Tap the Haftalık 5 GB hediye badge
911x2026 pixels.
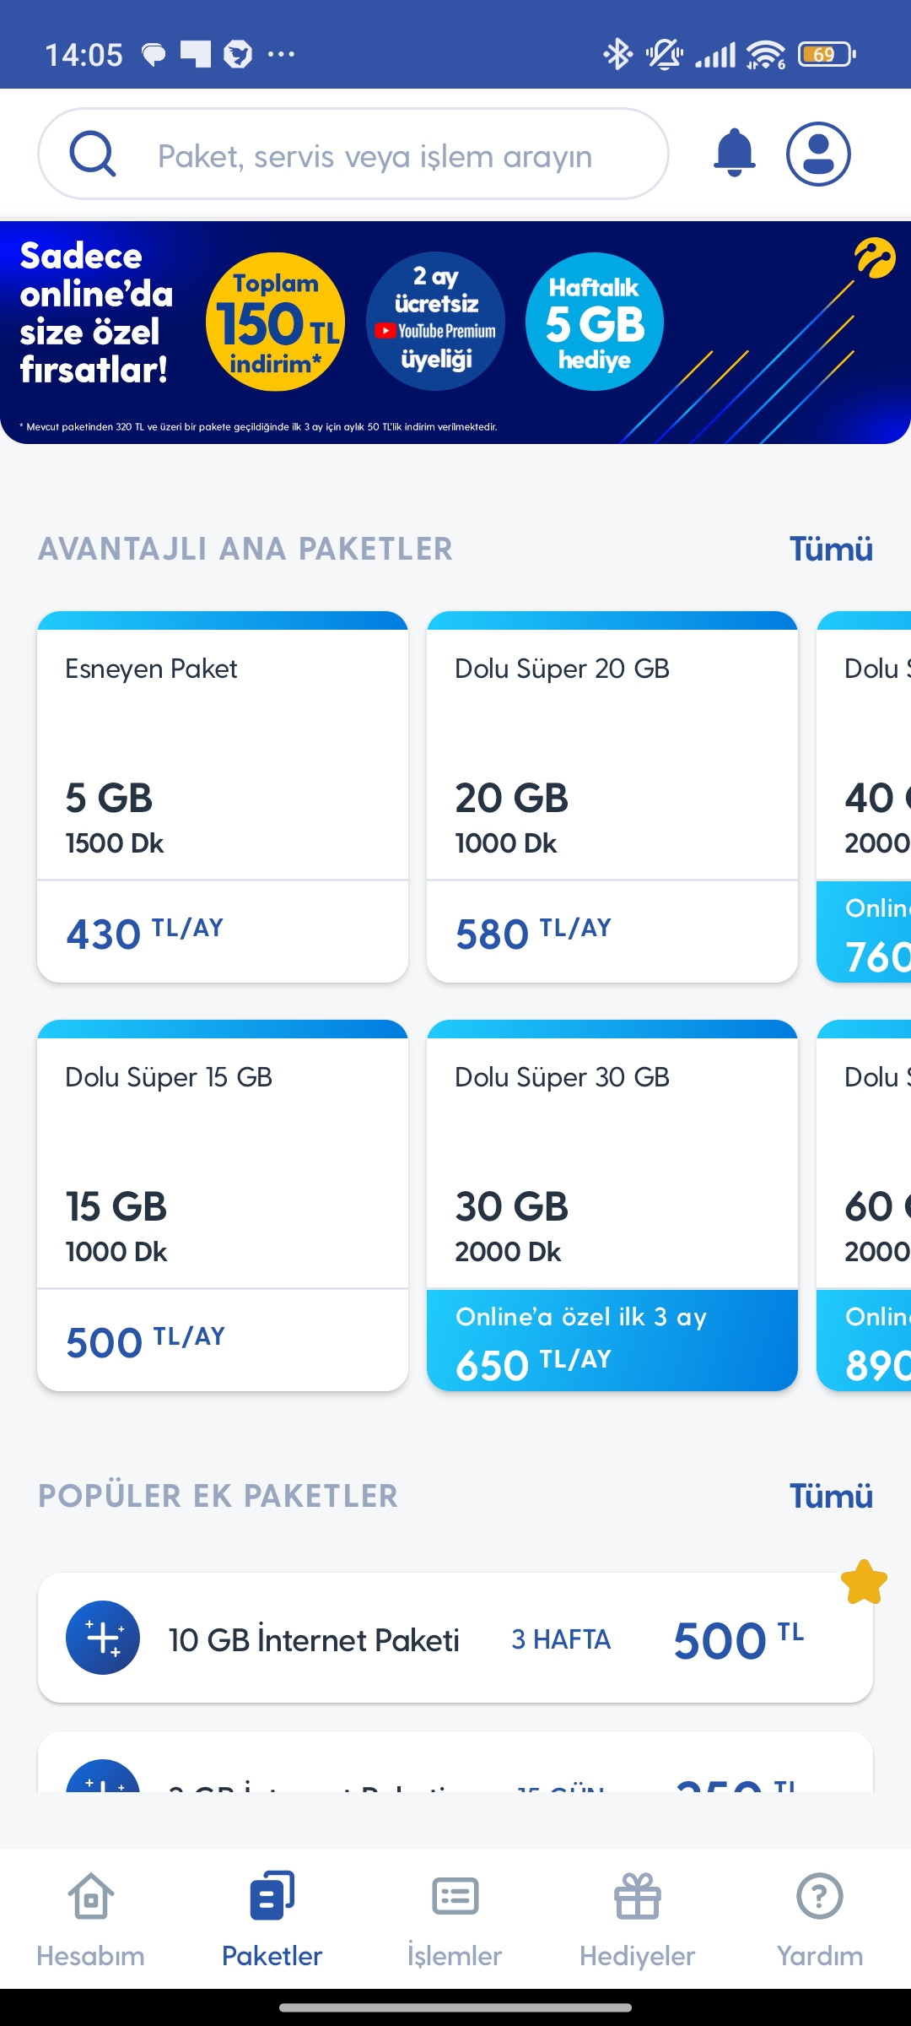[595, 322]
